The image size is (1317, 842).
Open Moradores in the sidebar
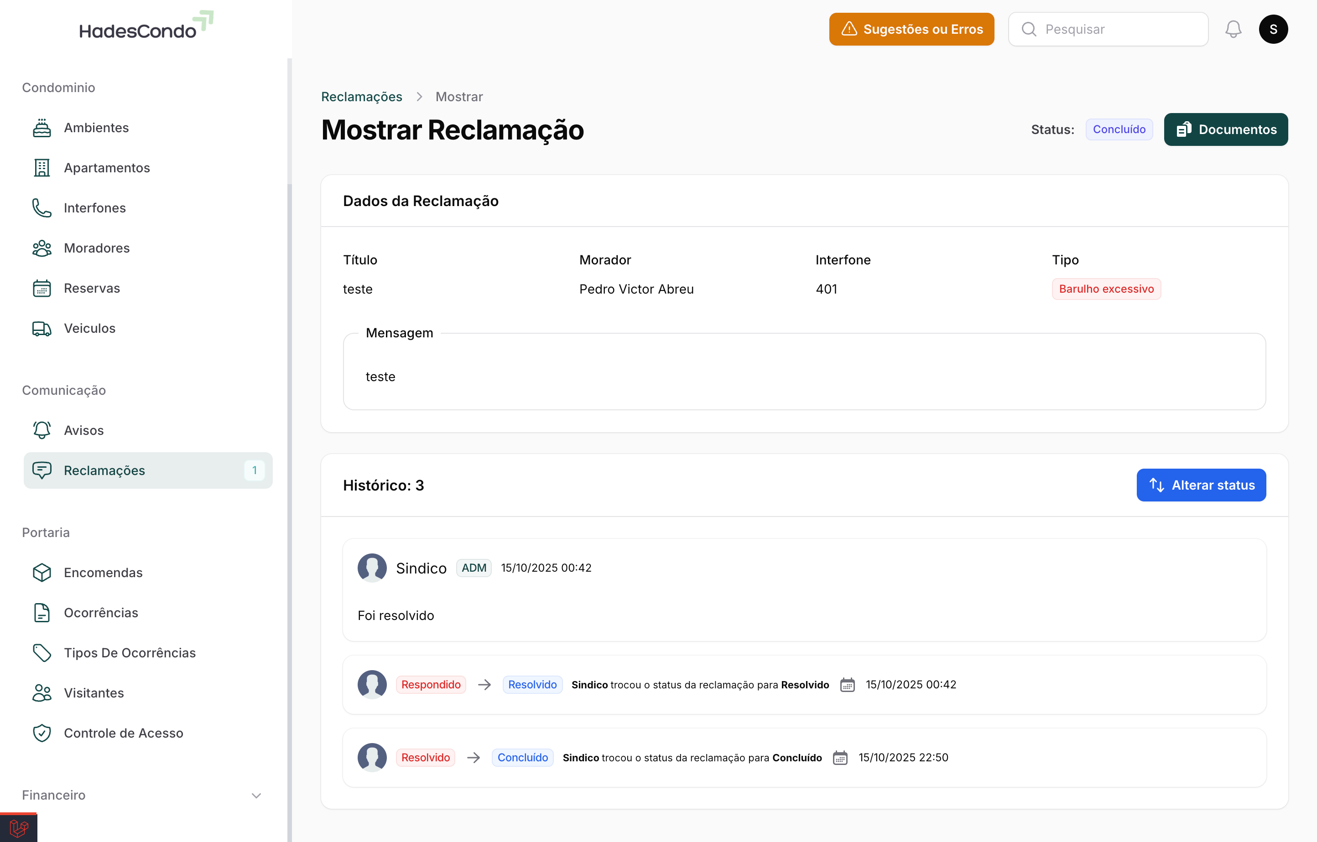coord(97,248)
